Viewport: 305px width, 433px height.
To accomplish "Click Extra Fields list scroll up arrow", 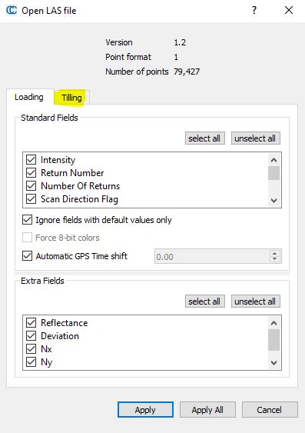I will (274, 323).
